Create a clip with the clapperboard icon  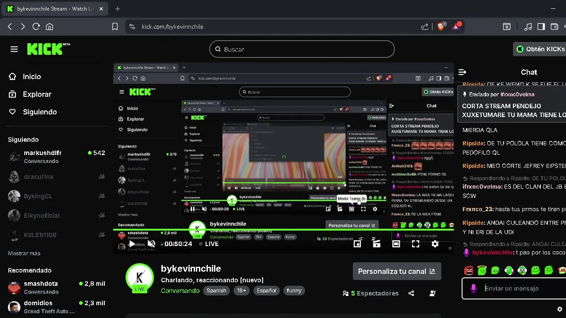point(377,243)
